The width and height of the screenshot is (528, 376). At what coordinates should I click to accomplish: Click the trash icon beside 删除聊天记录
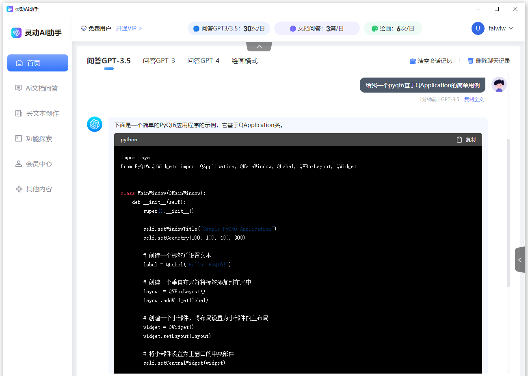point(471,61)
